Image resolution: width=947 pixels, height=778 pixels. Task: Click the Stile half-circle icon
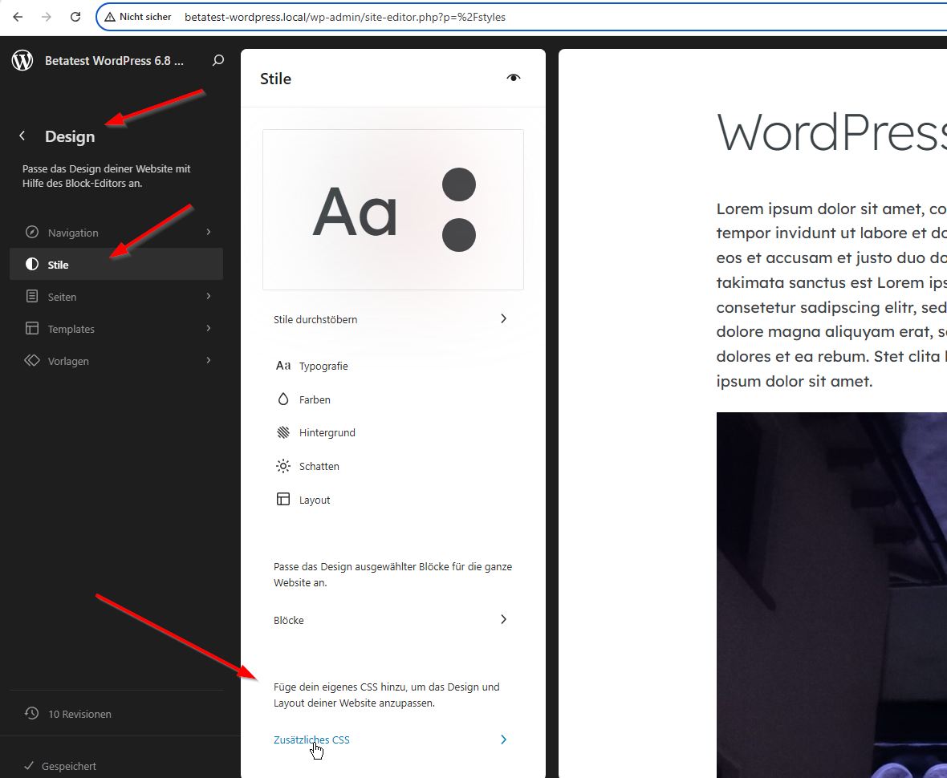32,265
